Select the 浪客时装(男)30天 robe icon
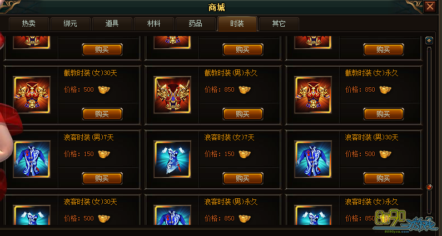This screenshot has height=236, width=442. tap(313, 159)
